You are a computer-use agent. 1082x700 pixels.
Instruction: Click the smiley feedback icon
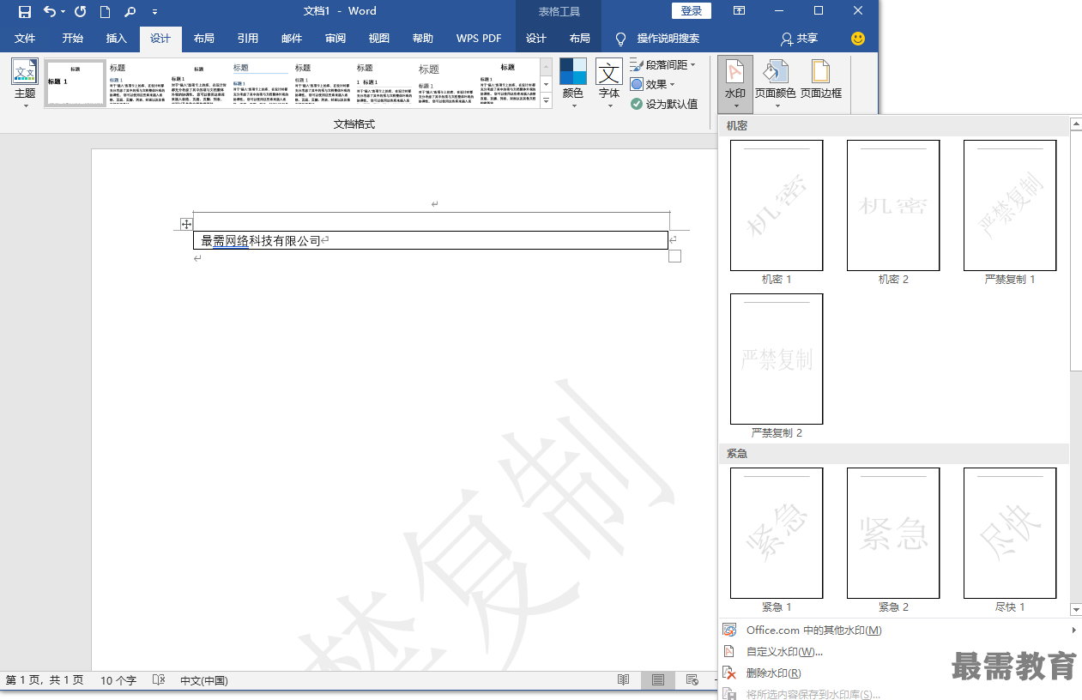pos(858,39)
